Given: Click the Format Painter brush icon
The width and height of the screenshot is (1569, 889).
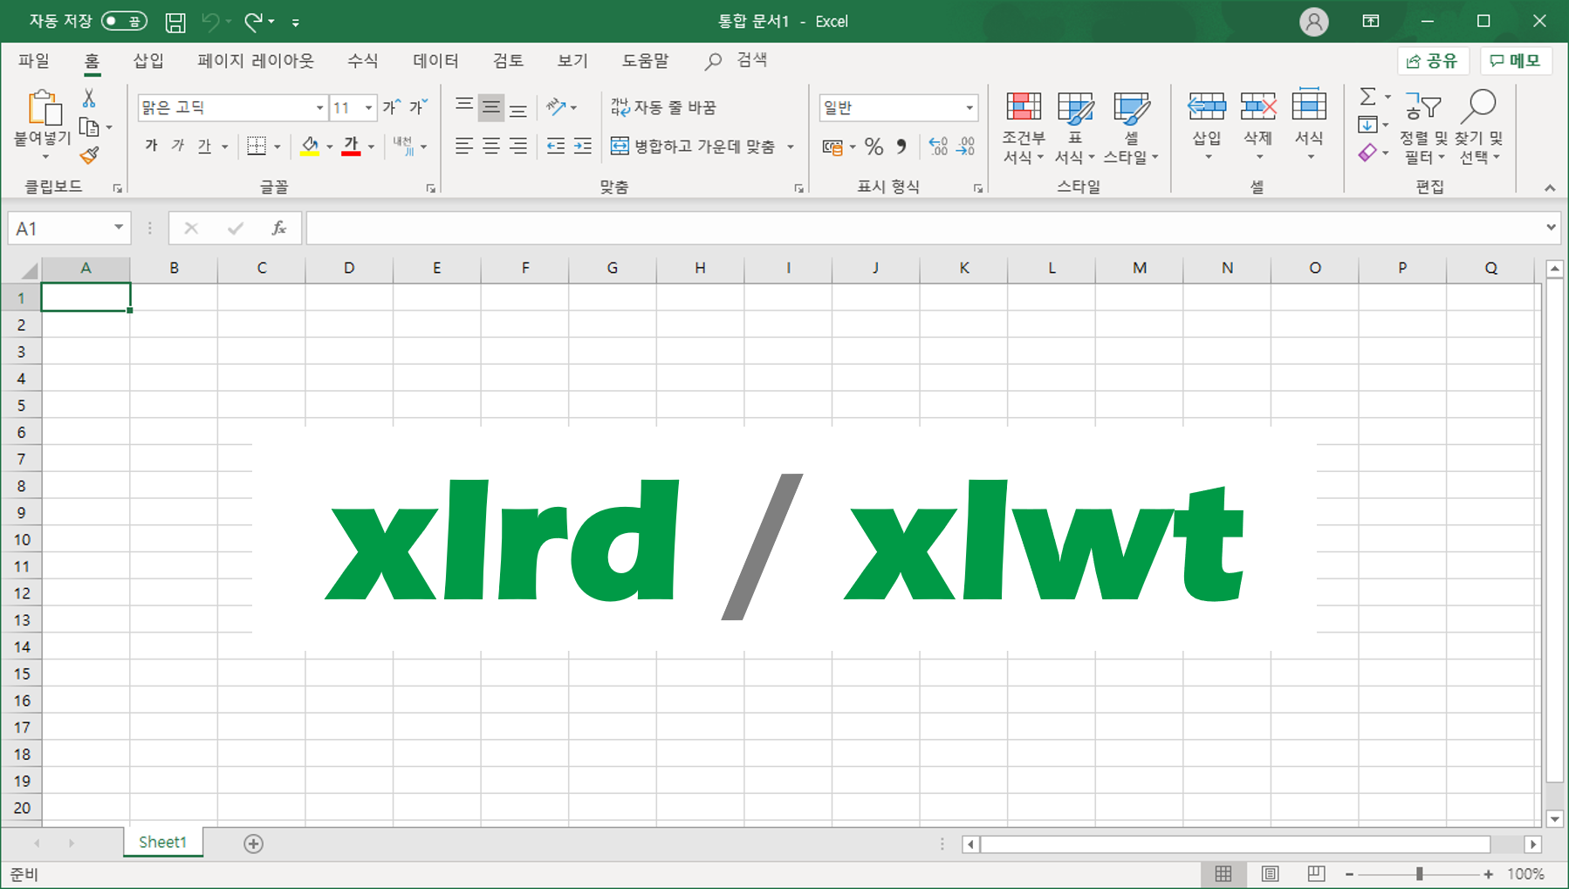Looking at the screenshot, I should click(x=89, y=156).
